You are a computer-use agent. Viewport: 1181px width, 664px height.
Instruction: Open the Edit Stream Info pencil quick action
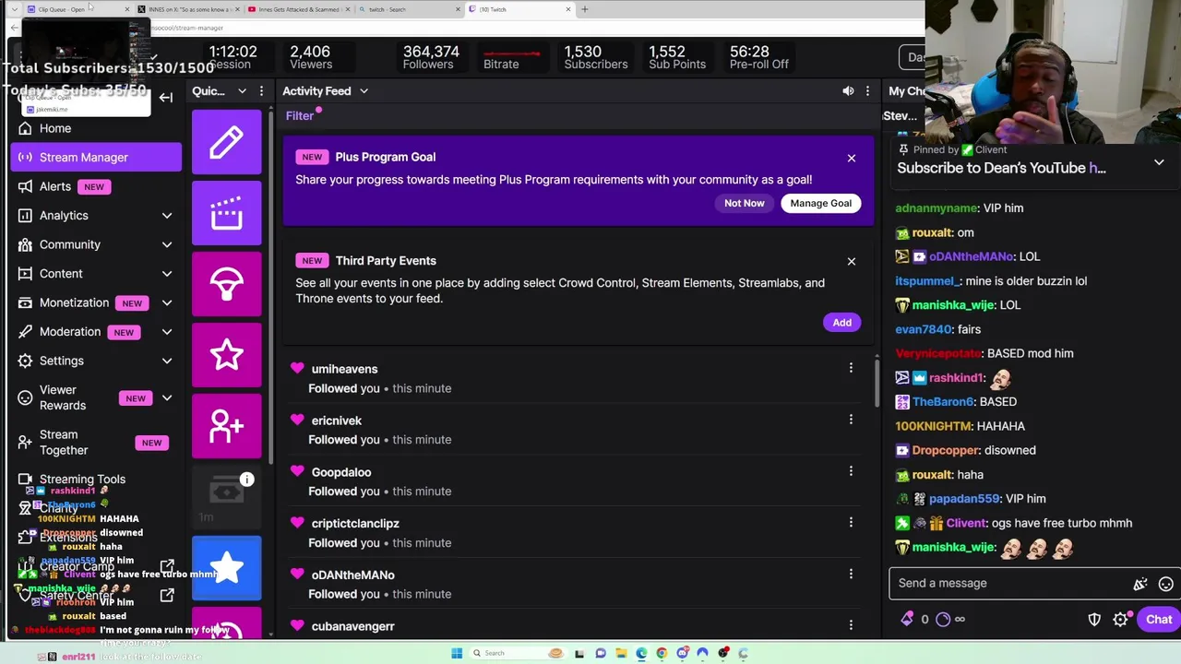point(226,141)
